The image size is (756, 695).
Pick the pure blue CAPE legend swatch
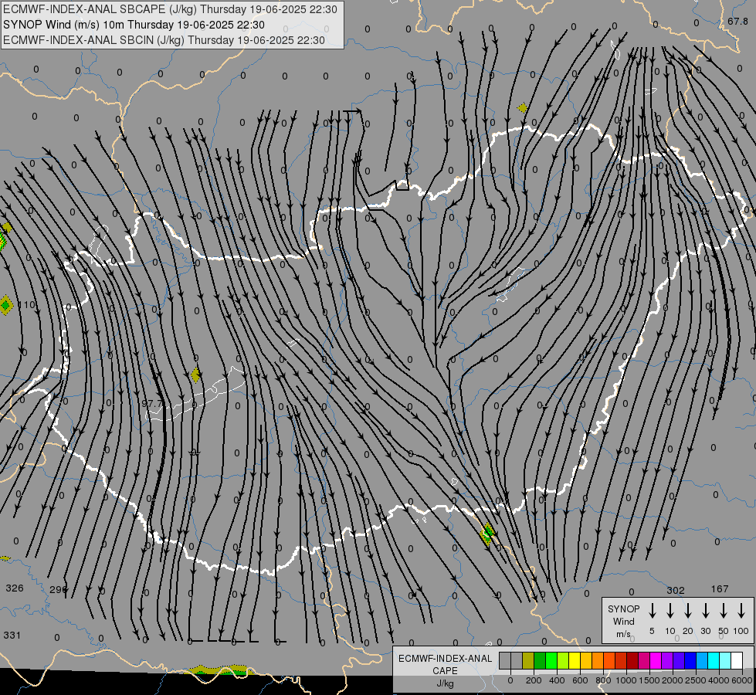click(x=691, y=660)
